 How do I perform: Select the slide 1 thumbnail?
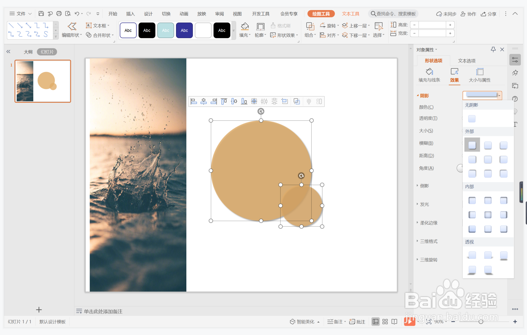(x=43, y=81)
